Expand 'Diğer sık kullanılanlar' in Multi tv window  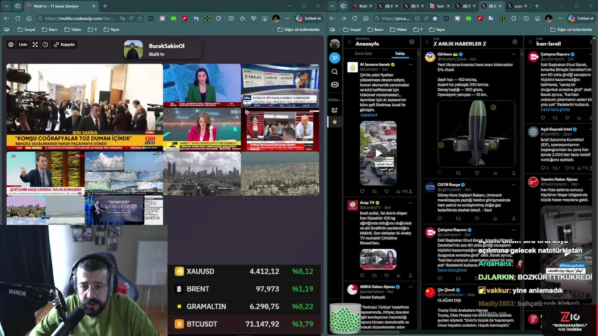(299, 29)
